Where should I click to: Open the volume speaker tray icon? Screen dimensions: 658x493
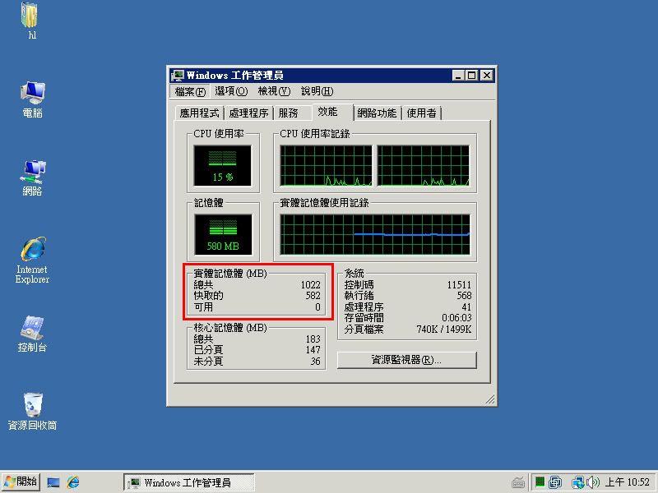(592, 482)
